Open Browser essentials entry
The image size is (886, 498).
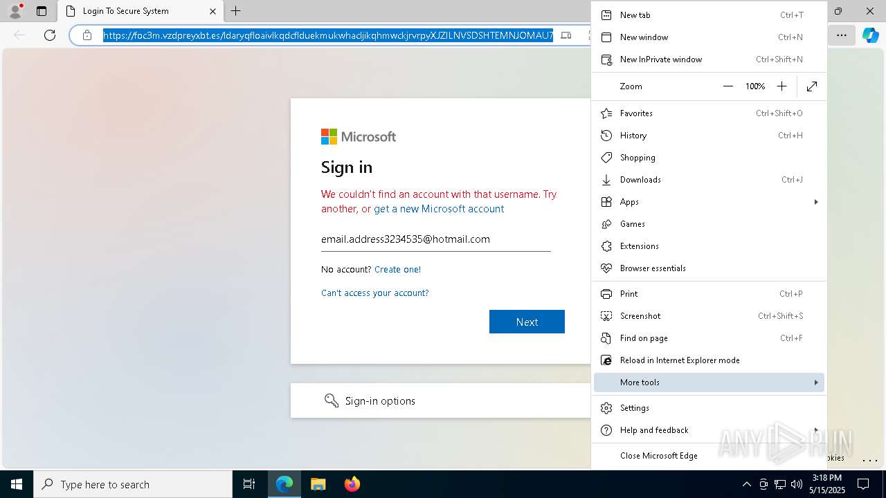point(709,268)
